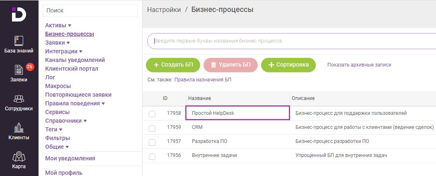Viewport: 436px width, 176px height.
Task: Open the Карта map icon
Action: [19, 156]
